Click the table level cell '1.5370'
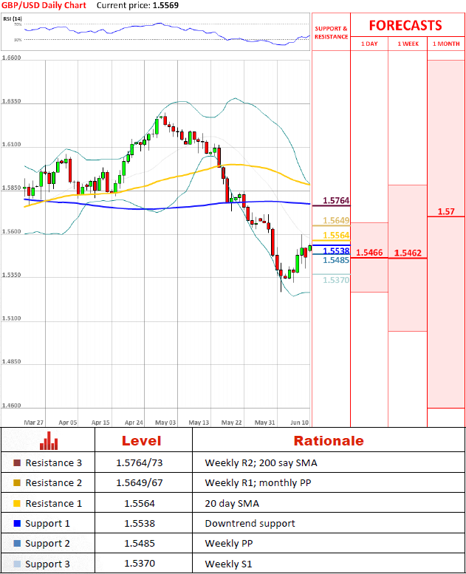This screenshot has width=466, height=574. (140, 564)
